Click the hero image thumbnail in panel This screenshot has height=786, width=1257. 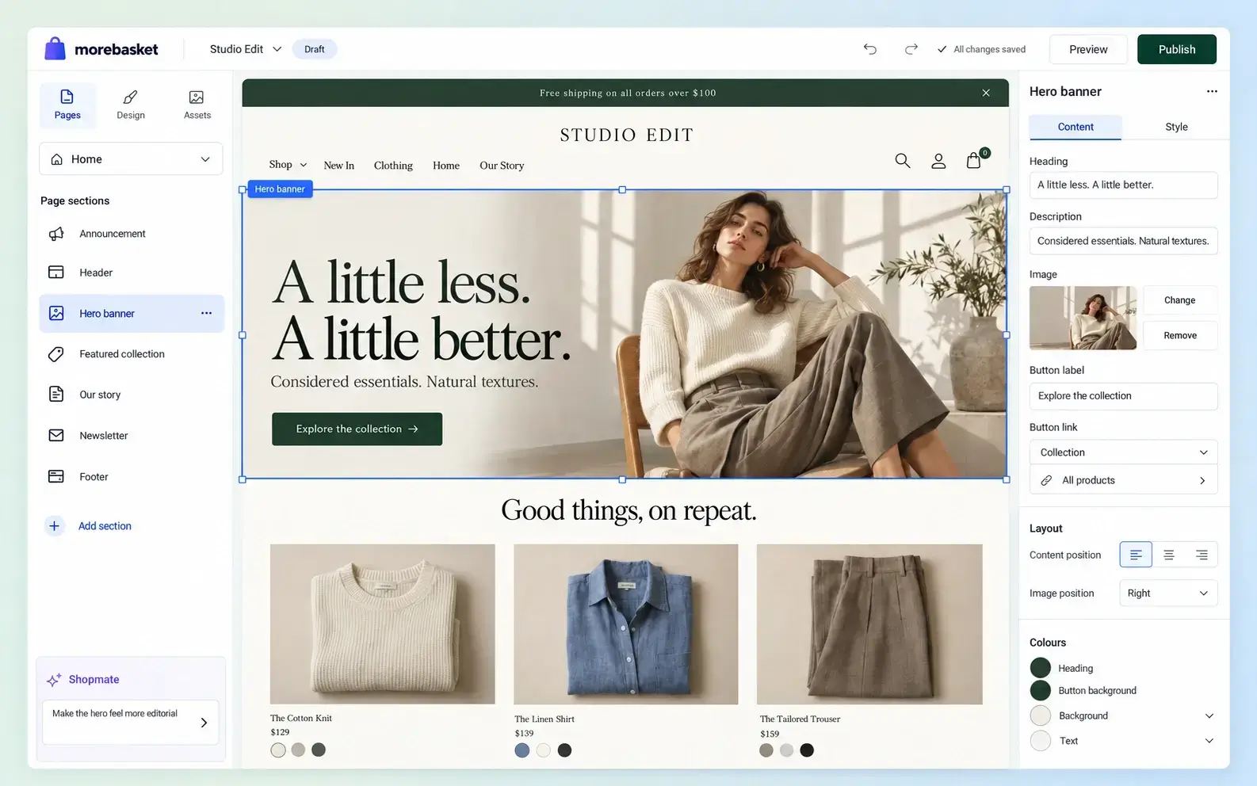(1083, 318)
